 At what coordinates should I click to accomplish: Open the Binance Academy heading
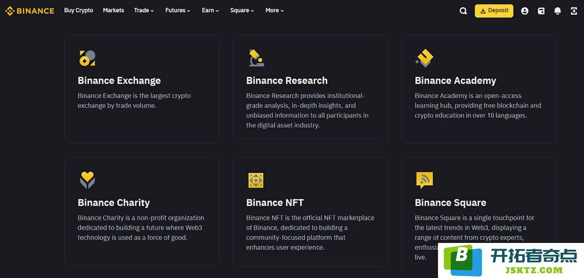(x=456, y=81)
